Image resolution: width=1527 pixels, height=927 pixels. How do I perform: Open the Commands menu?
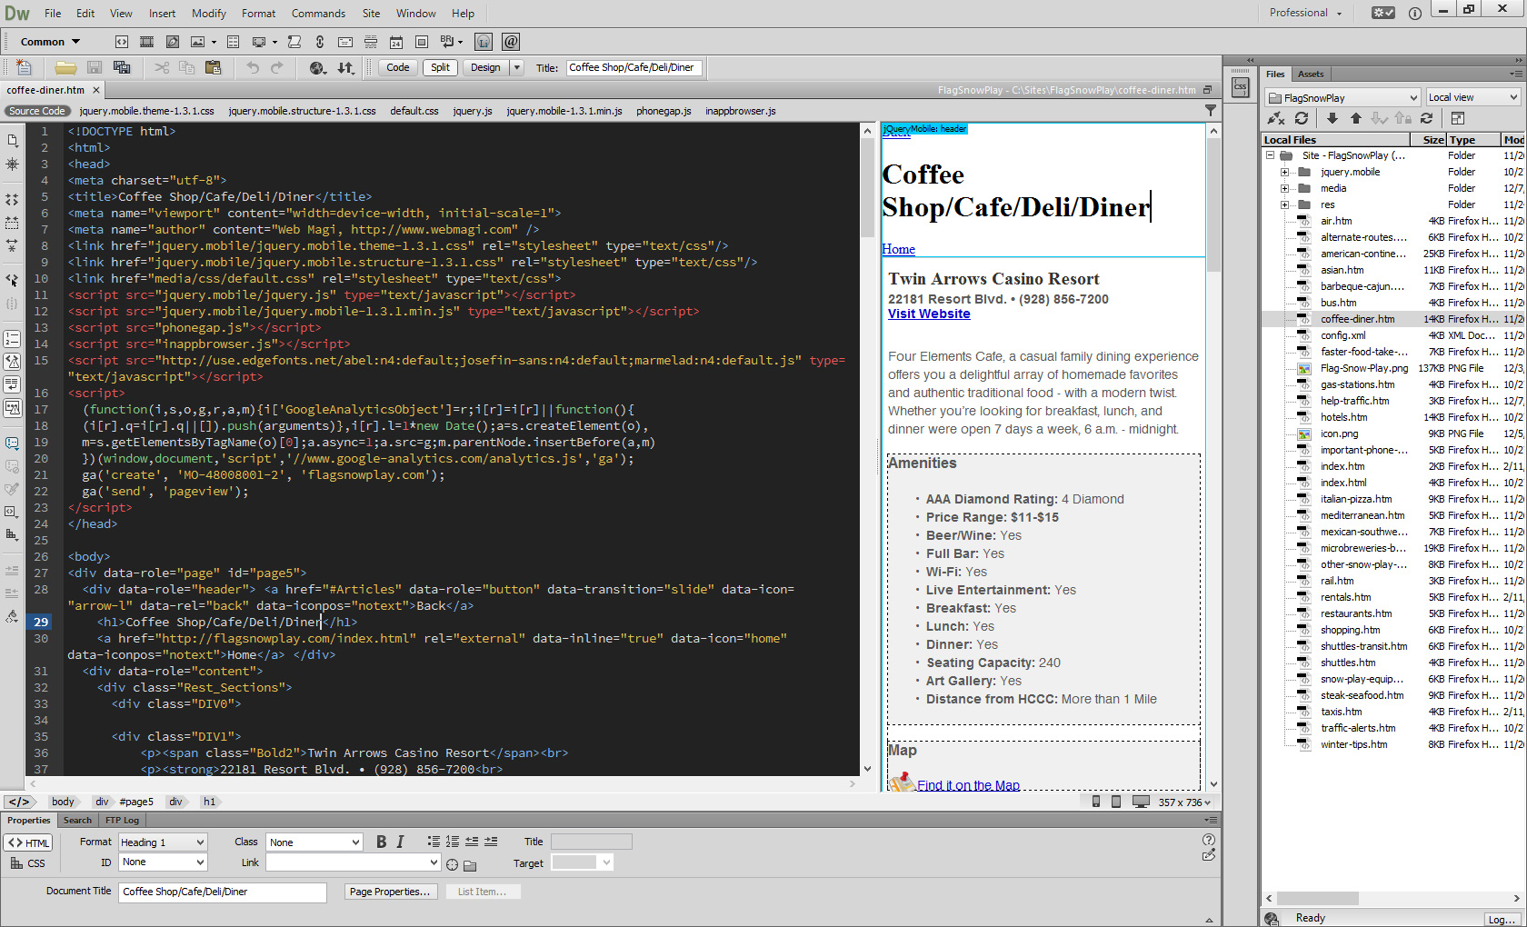click(x=318, y=14)
